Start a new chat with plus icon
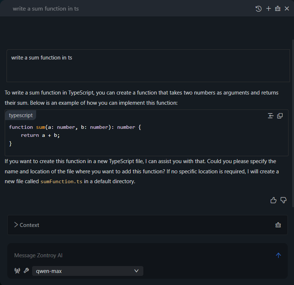The image size is (294, 285). coord(268,9)
